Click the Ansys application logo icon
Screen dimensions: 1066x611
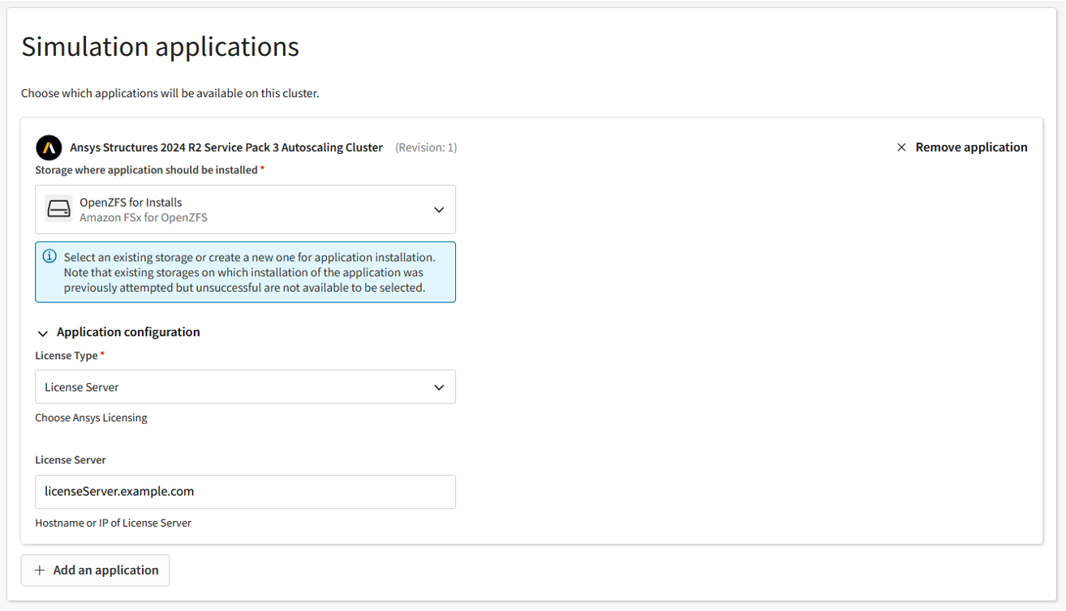coord(49,147)
